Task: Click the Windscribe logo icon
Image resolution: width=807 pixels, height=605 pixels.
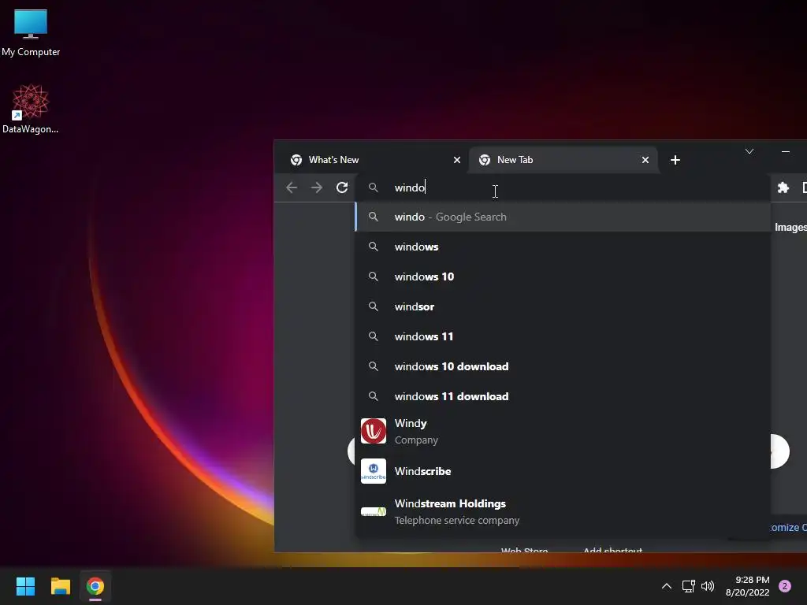Action: click(373, 471)
